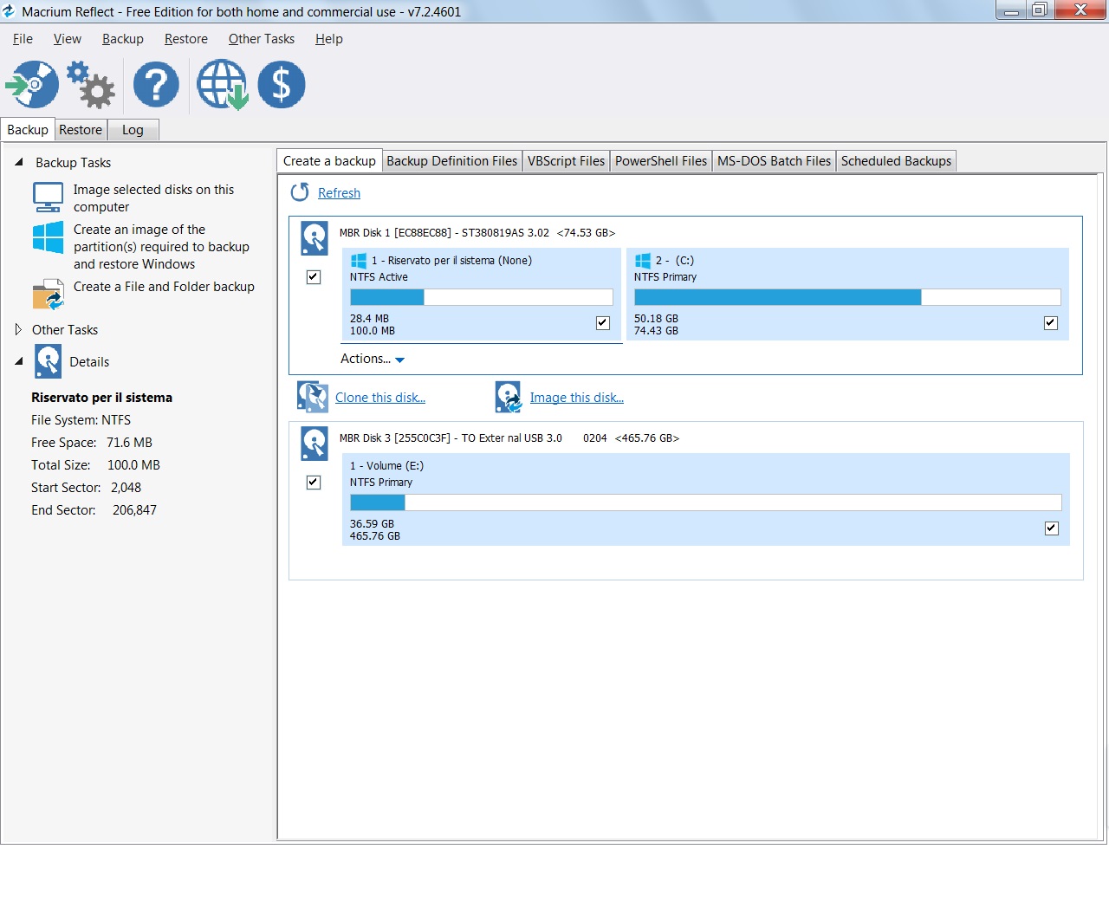The height and width of the screenshot is (901, 1109).
Task: Open the Actions dropdown for Disk 1
Action: [373, 359]
